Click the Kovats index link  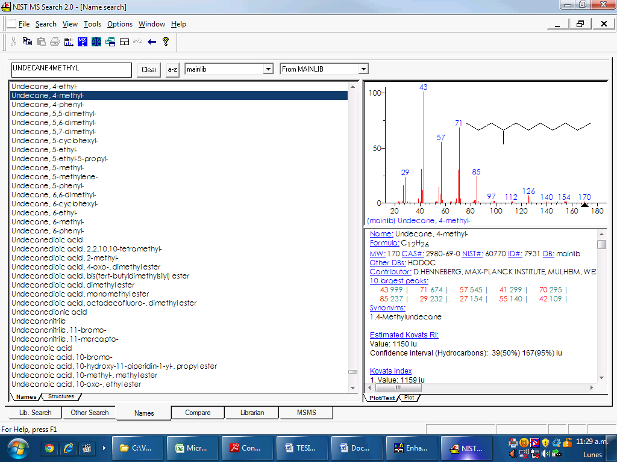click(x=390, y=371)
